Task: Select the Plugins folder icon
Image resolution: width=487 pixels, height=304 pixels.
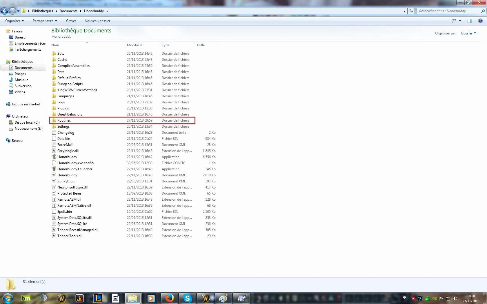Action: tap(54, 108)
